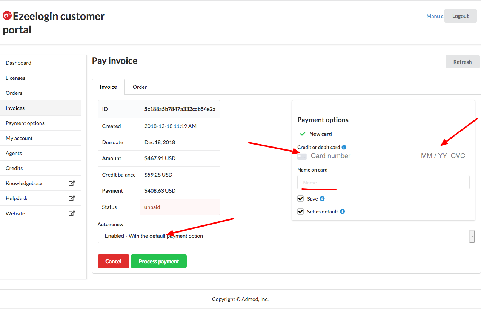
Task: Click the Ezeelogin customer portal title
Action: click(54, 23)
